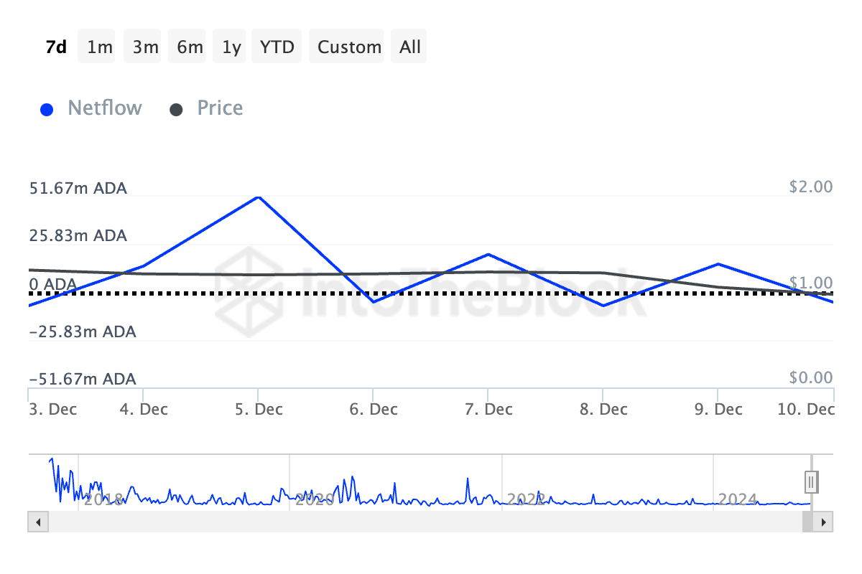The height and width of the screenshot is (574, 862).
Task: Show year-to-date with YTD
Action: point(277,47)
